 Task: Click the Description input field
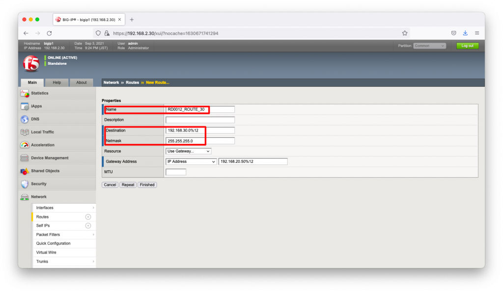click(x=200, y=120)
